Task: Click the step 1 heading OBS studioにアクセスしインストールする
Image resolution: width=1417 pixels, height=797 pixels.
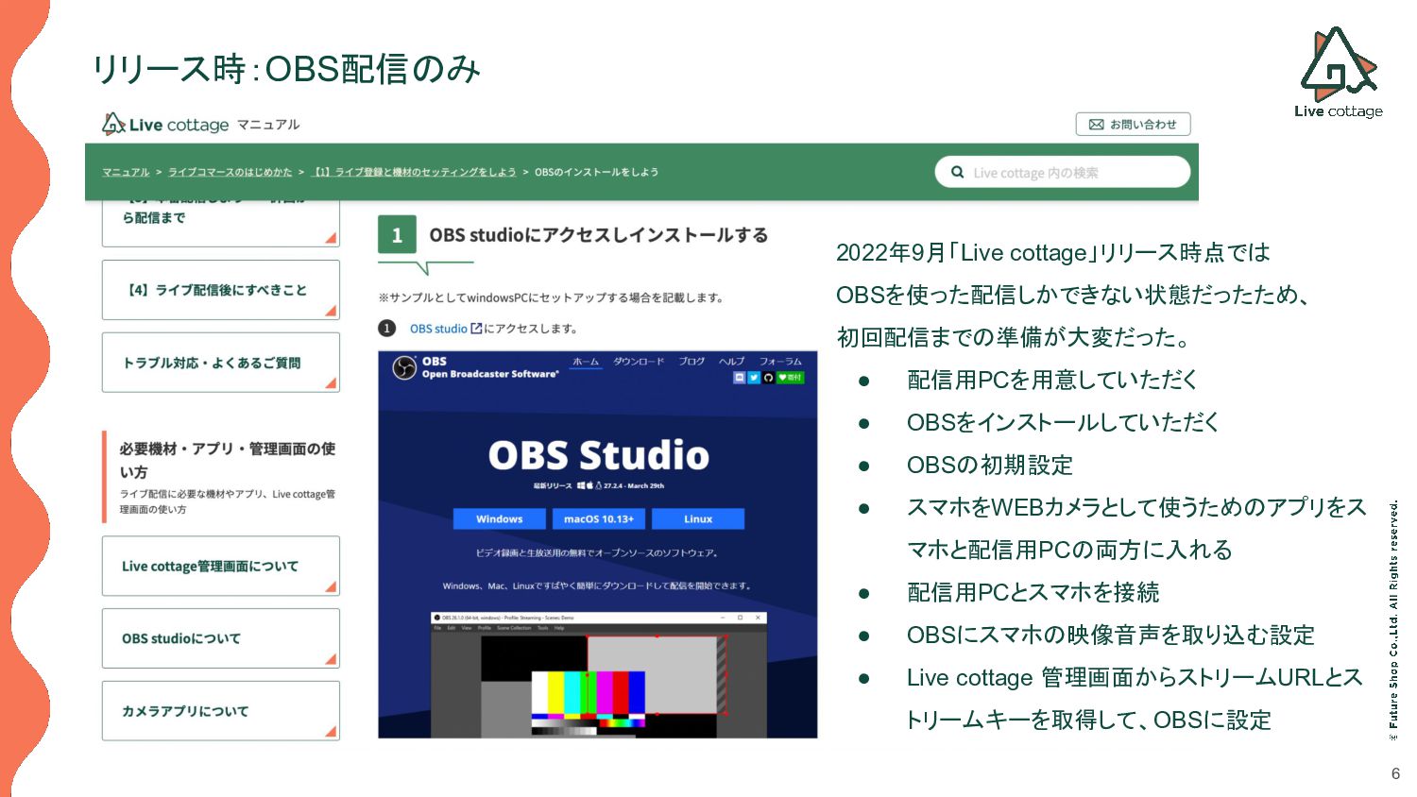Action: point(599,235)
